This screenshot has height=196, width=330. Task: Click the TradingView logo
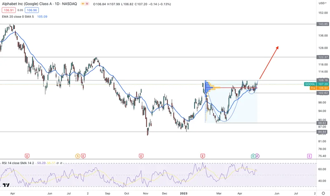[x=6, y=186]
